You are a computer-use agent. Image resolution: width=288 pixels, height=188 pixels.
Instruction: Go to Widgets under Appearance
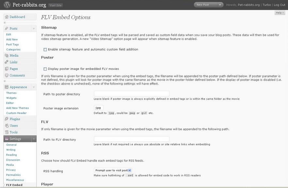pos(11,98)
